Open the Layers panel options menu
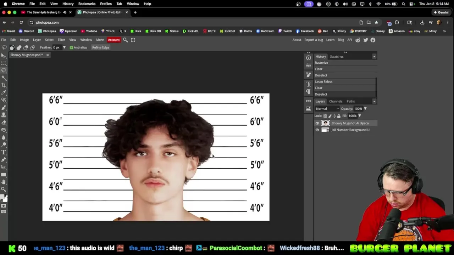This screenshot has height=255, width=454. tap(374, 102)
